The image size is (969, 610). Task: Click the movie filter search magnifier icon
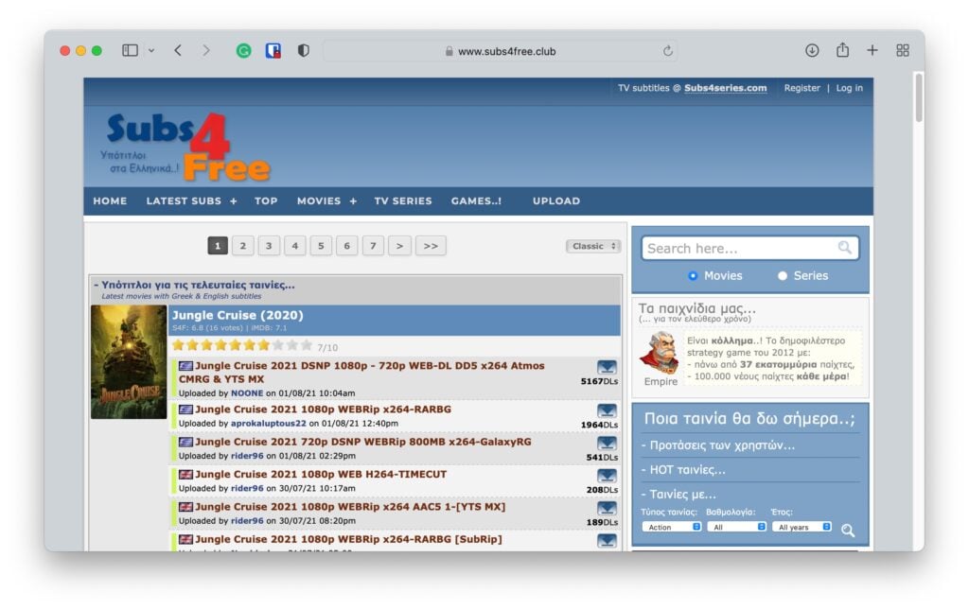pos(848,530)
